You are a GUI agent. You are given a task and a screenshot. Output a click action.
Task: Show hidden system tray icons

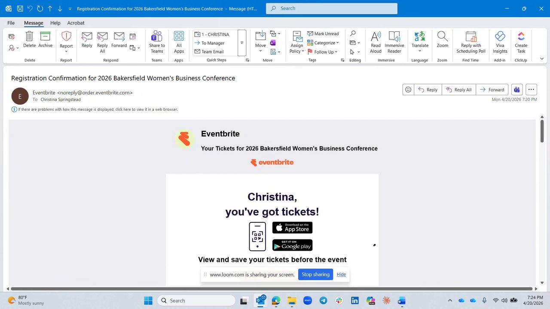pos(450,300)
